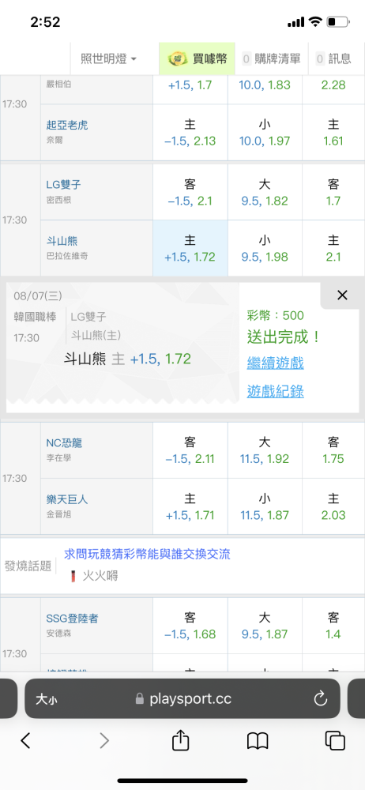Screen dimensions: 365x790
Task: Tap the Safari share icon
Action: coord(180,739)
